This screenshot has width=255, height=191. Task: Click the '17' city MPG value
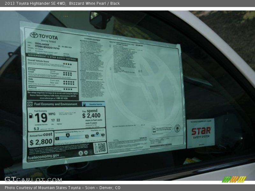[53, 120]
